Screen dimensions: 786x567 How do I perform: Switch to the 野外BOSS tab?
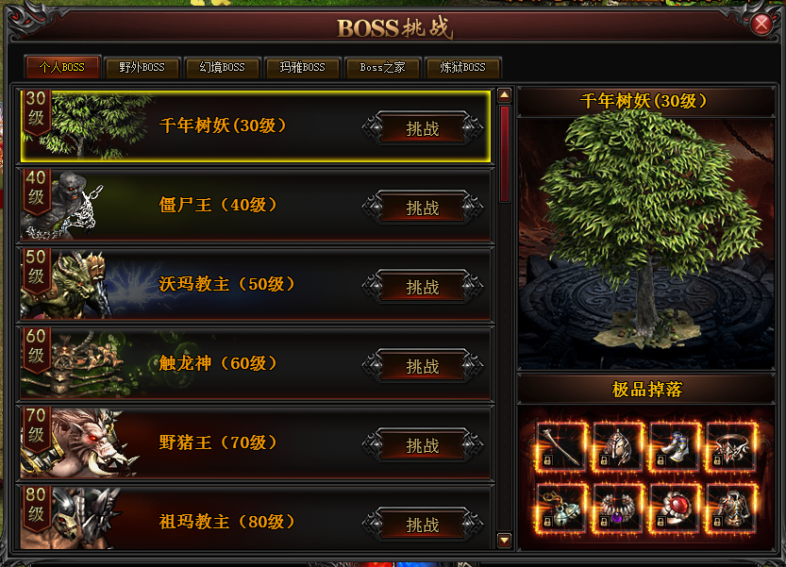[142, 67]
